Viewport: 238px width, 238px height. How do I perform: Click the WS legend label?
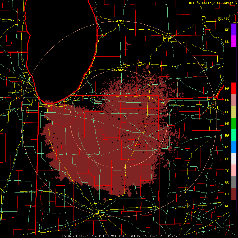point(227,147)
